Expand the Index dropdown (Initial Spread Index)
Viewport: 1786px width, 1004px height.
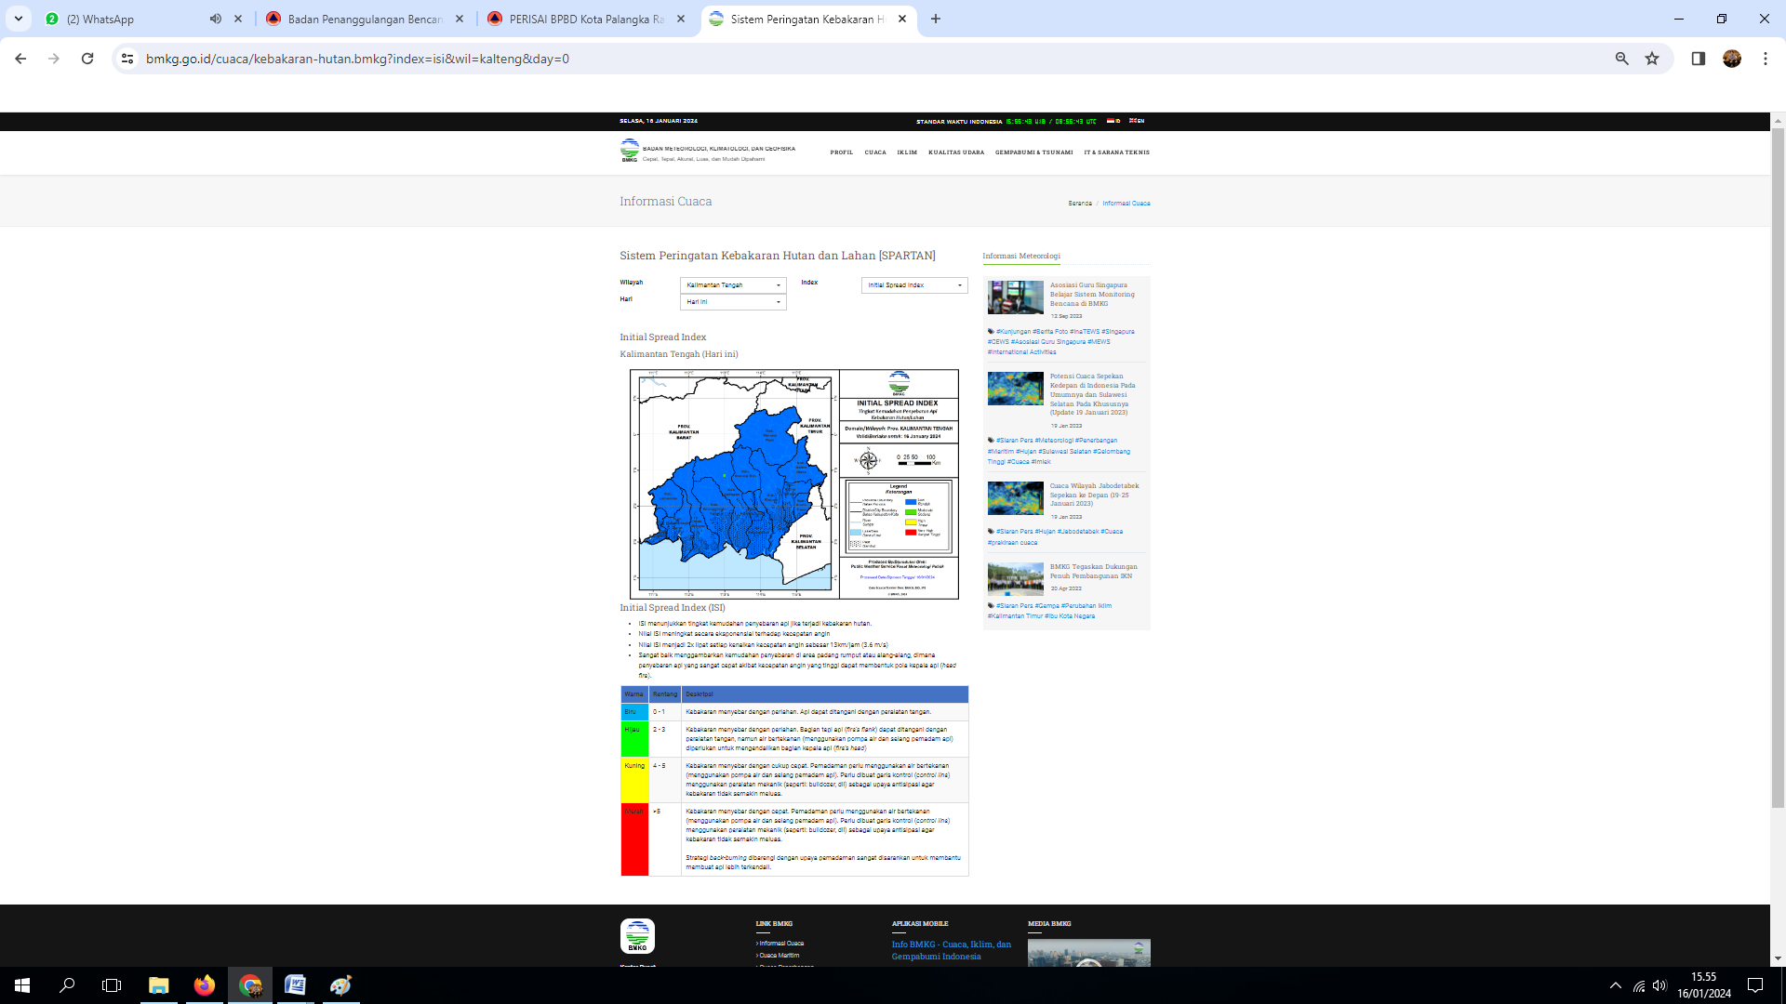[914, 285]
